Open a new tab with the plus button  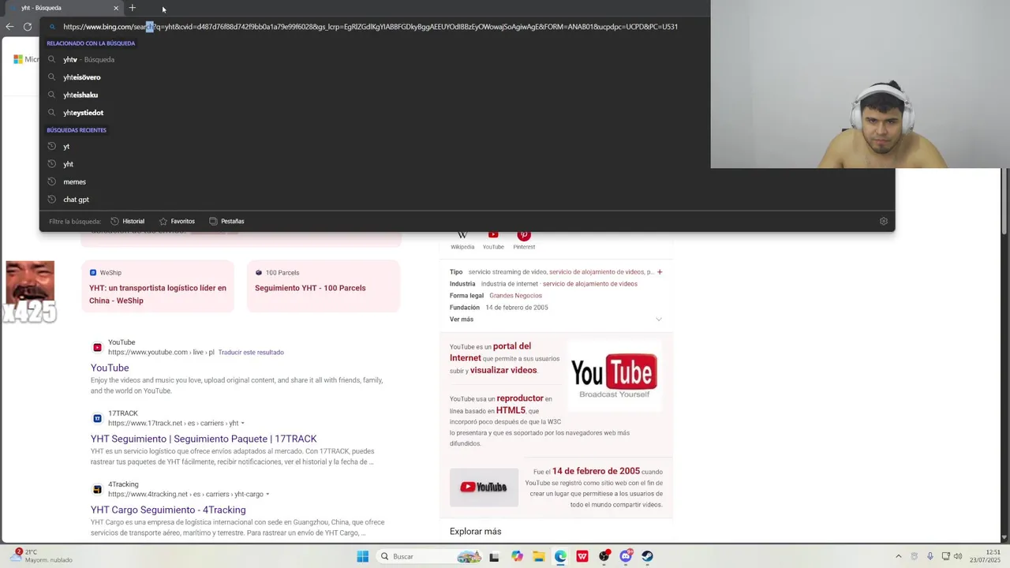click(x=132, y=8)
